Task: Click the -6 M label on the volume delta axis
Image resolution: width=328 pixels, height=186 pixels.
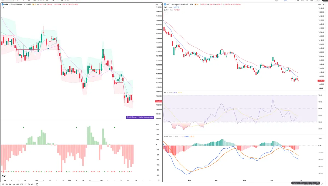Action: 158,175
